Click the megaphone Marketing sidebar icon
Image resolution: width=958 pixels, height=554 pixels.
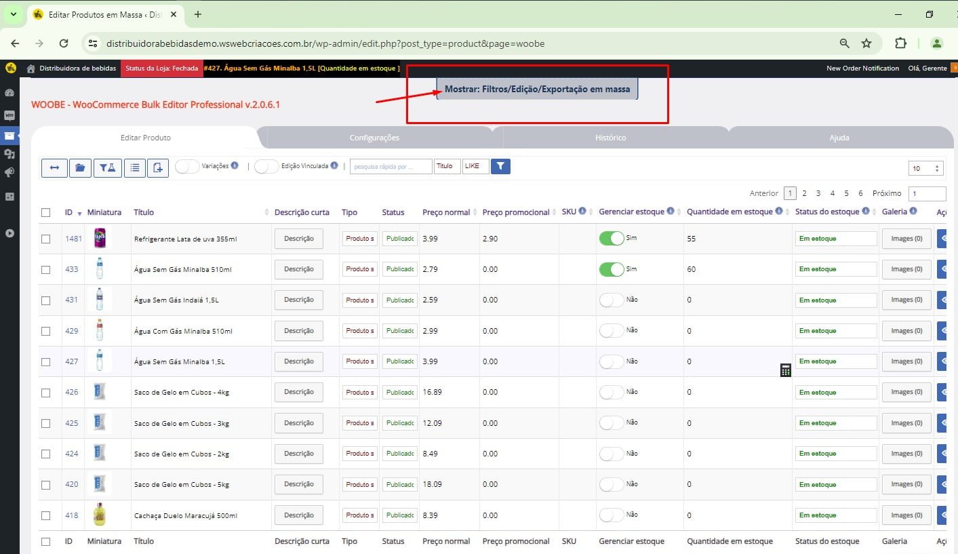click(9, 173)
